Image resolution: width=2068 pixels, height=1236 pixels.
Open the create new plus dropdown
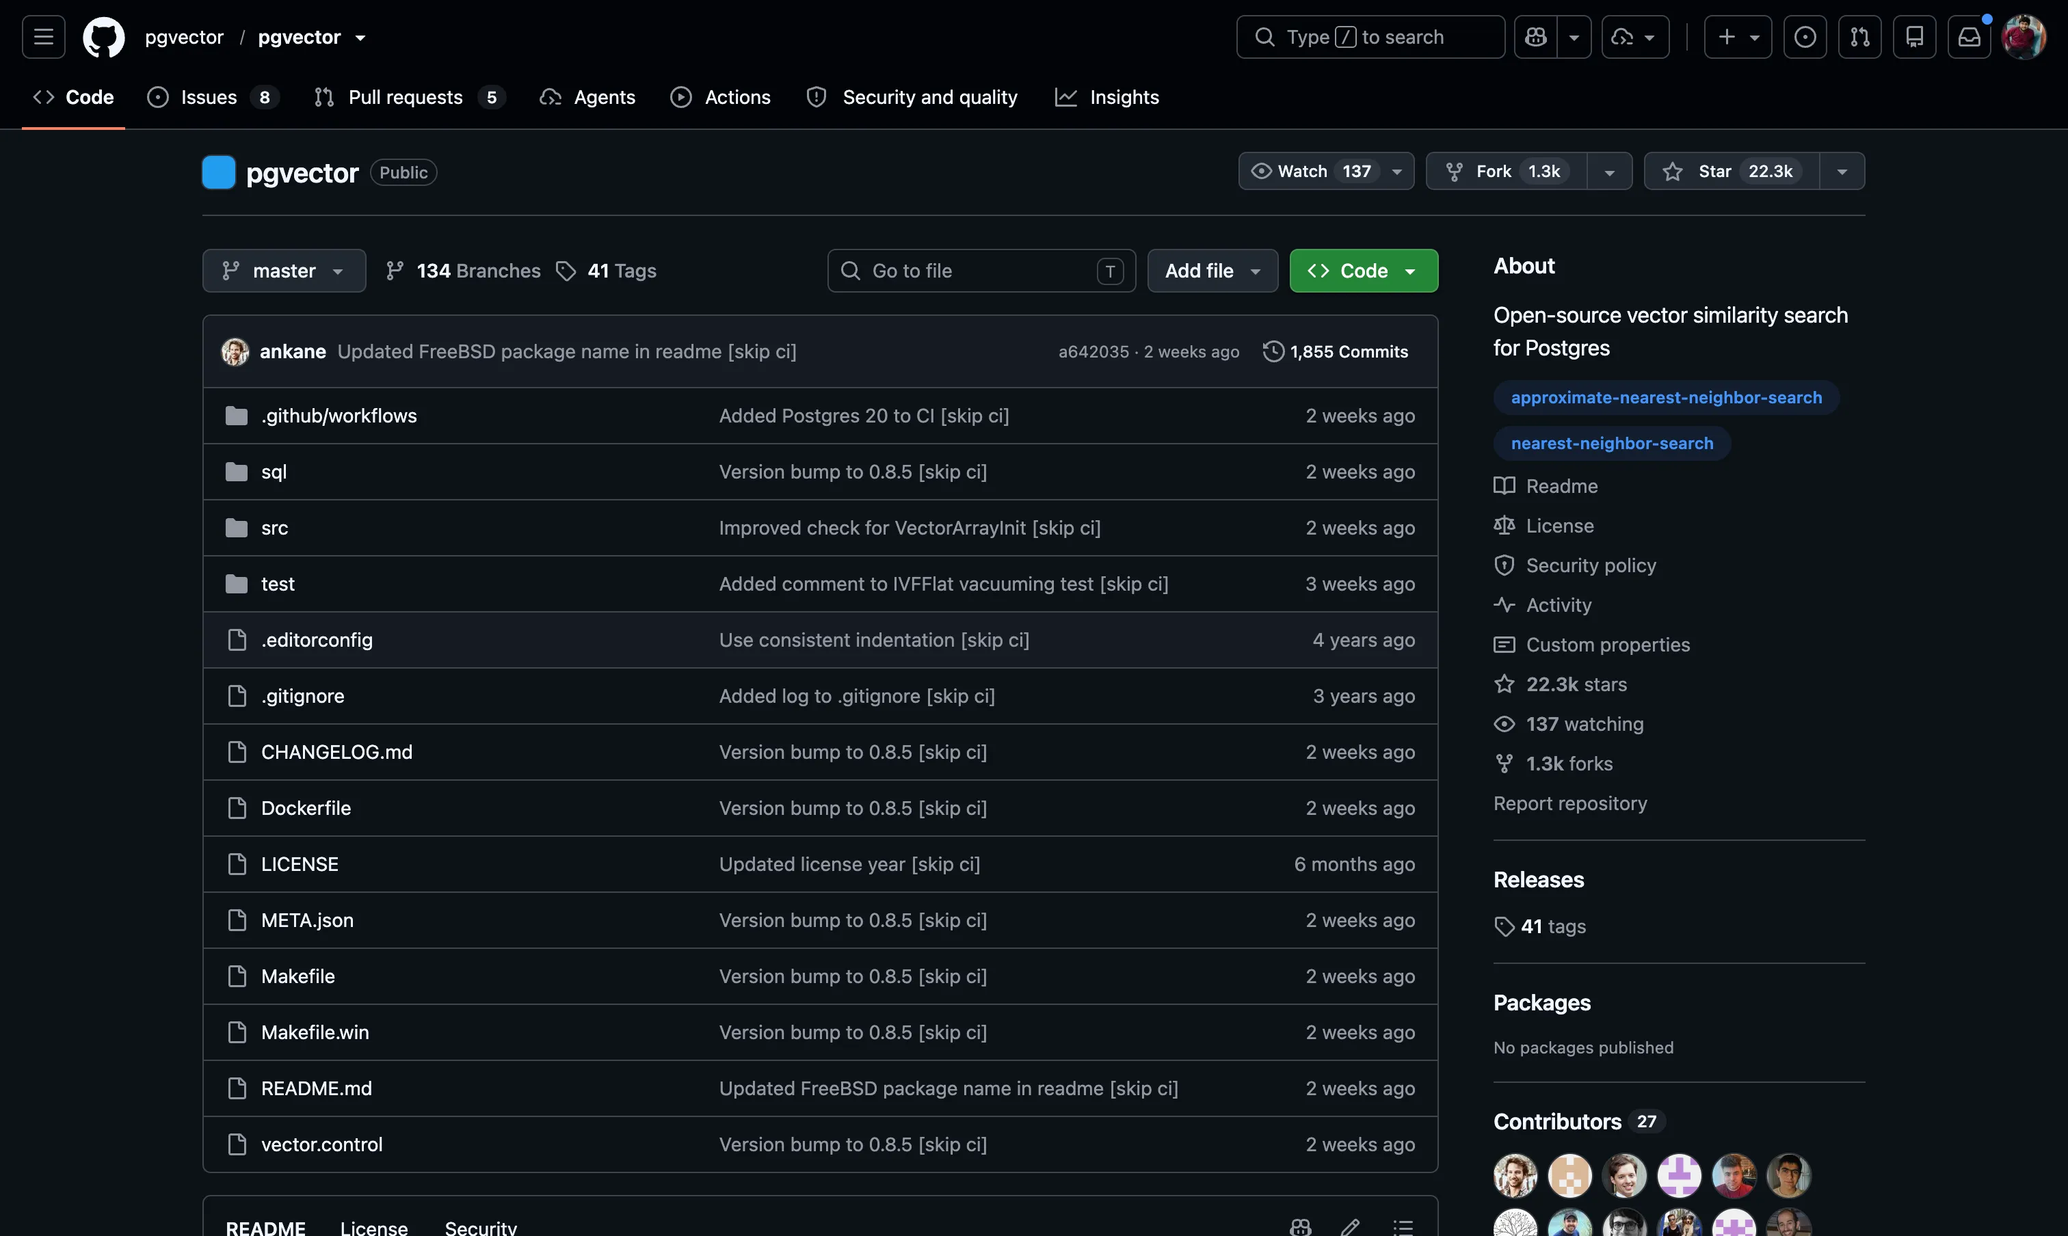pyautogui.click(x=1737, y=37)
